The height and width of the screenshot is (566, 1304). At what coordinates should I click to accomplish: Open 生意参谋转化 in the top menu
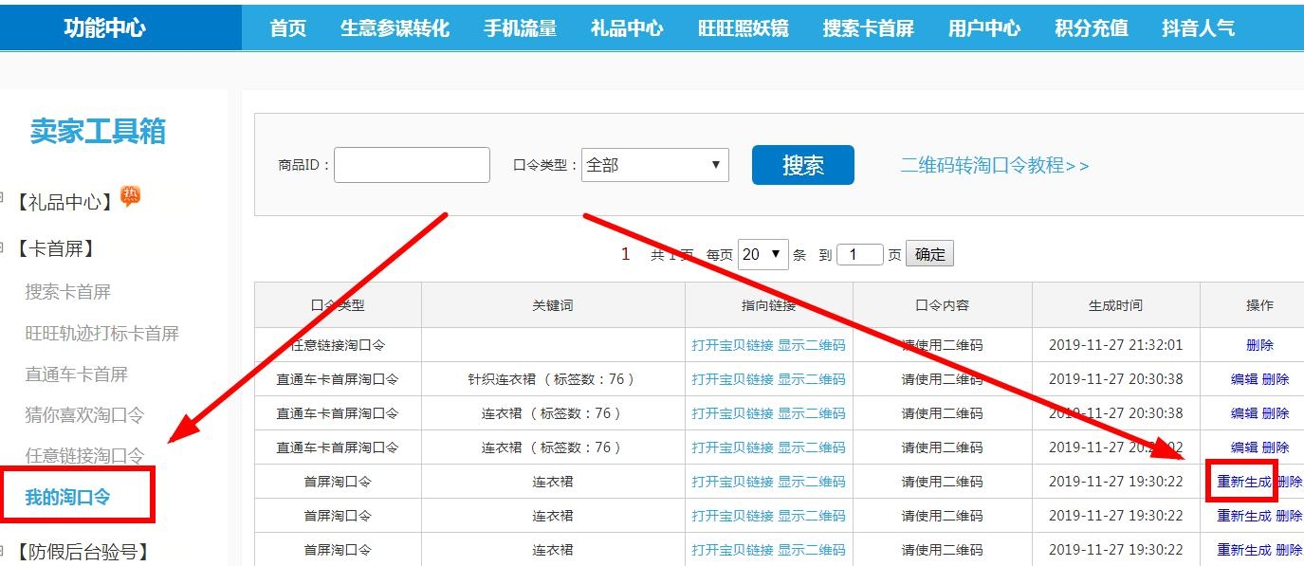click(x=395, y=27)
